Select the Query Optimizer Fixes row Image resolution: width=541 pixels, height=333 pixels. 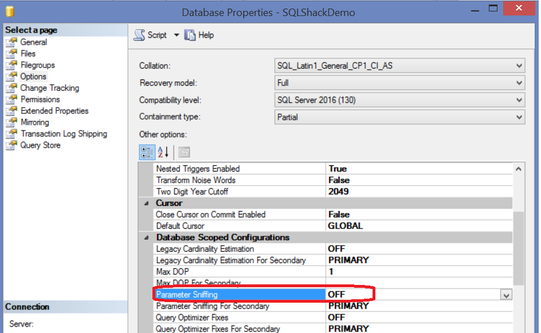[332, 317]
